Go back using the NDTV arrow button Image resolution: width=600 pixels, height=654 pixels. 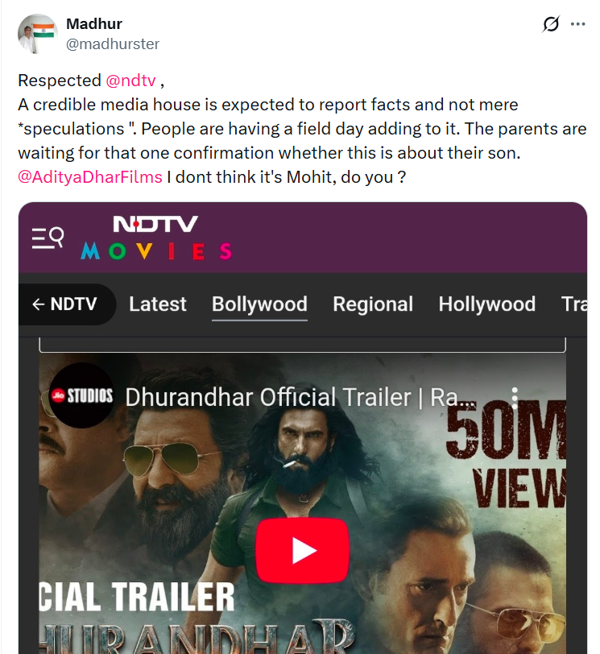[66, 304]
